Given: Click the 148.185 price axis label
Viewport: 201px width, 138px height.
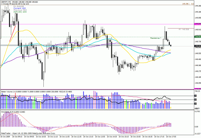Looking at the screenshot, I should pos(198,77).
